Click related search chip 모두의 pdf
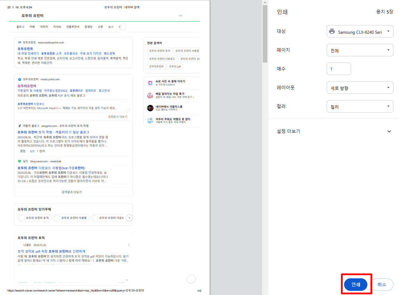This screenshot has width=399, height=295. (175, 66)
